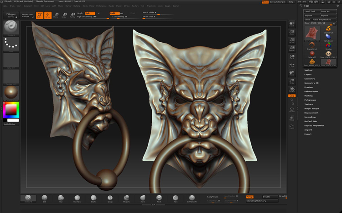The height and width of the screenshot is (213, 342).
Task: Expand the SubTool section
Action: [308, 70]
